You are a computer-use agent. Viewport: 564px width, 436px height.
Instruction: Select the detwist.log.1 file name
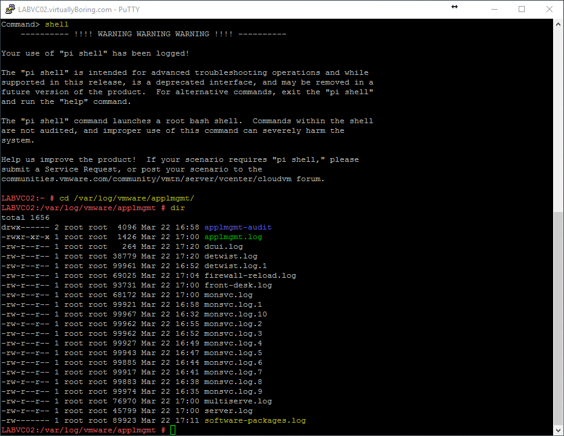point(236,266)
